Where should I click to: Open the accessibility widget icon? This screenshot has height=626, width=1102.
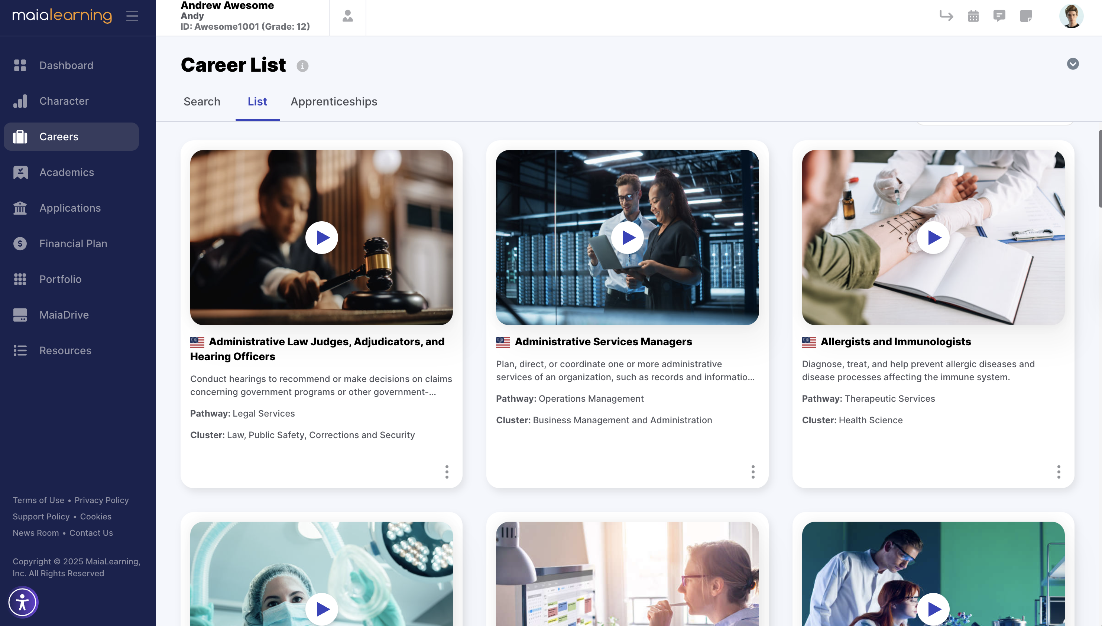23,602
